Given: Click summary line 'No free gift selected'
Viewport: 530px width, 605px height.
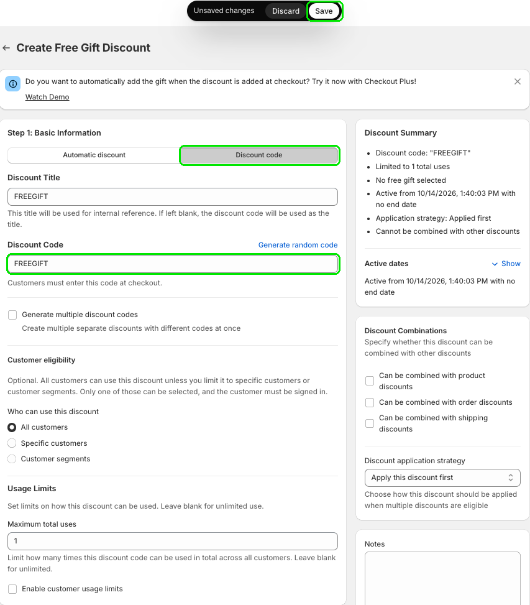Looking at the screenshot, I should (411, 180).
